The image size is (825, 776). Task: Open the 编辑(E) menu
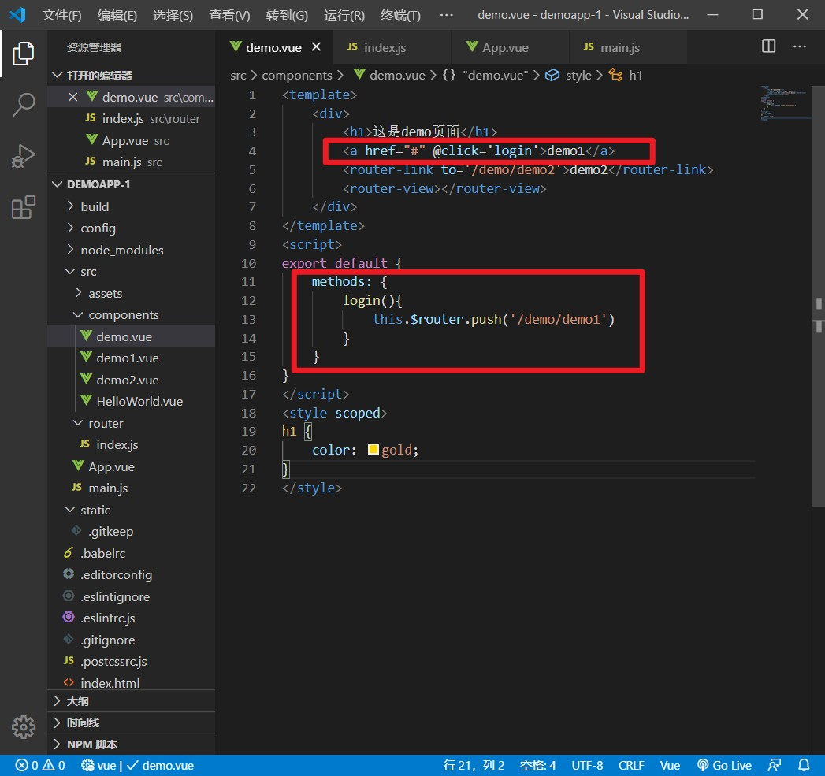[117, 15]
